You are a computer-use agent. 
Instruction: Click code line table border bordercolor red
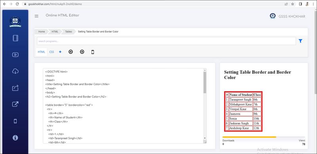click(x=69, y=105)
